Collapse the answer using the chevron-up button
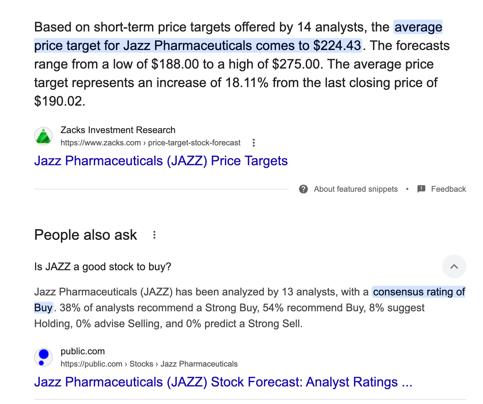Screen dimensions: 483x404 tap(454, 267)
